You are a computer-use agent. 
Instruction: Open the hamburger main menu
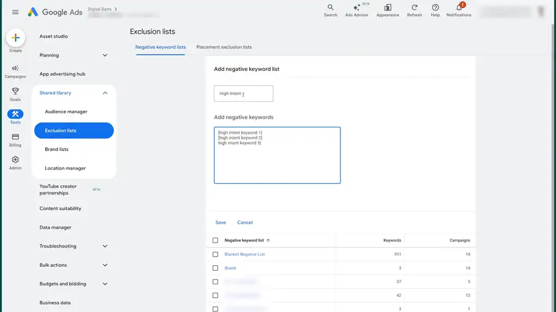pyautogui.click(x=15, y=12)
